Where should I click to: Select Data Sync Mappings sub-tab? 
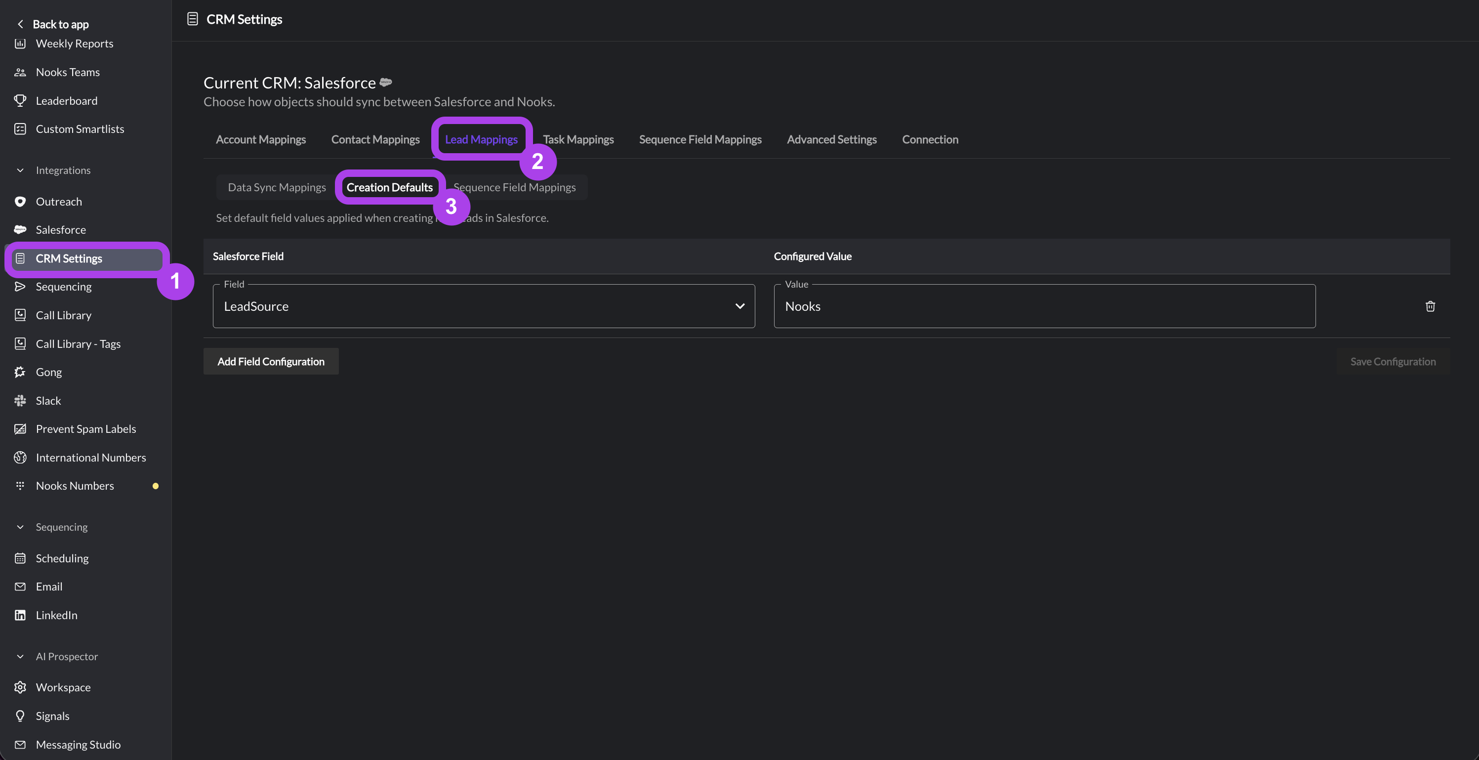tap(277, 187)
